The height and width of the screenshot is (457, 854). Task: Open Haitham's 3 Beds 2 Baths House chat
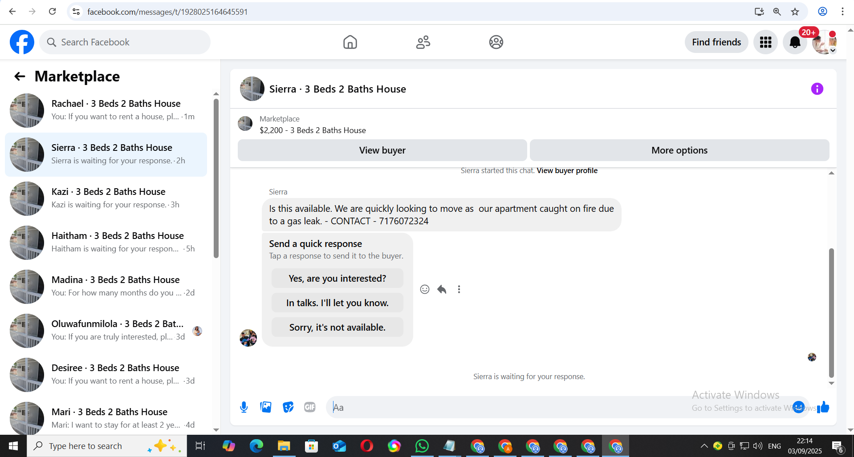(x=106, y=243)
